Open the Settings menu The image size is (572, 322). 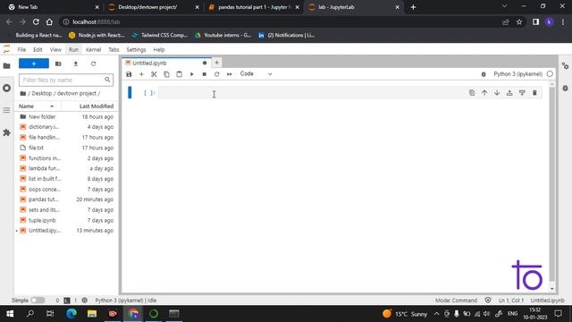136,50
